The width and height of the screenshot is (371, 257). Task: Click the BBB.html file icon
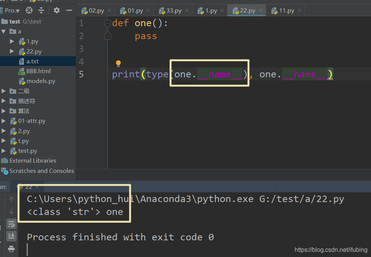coord(22,71)
